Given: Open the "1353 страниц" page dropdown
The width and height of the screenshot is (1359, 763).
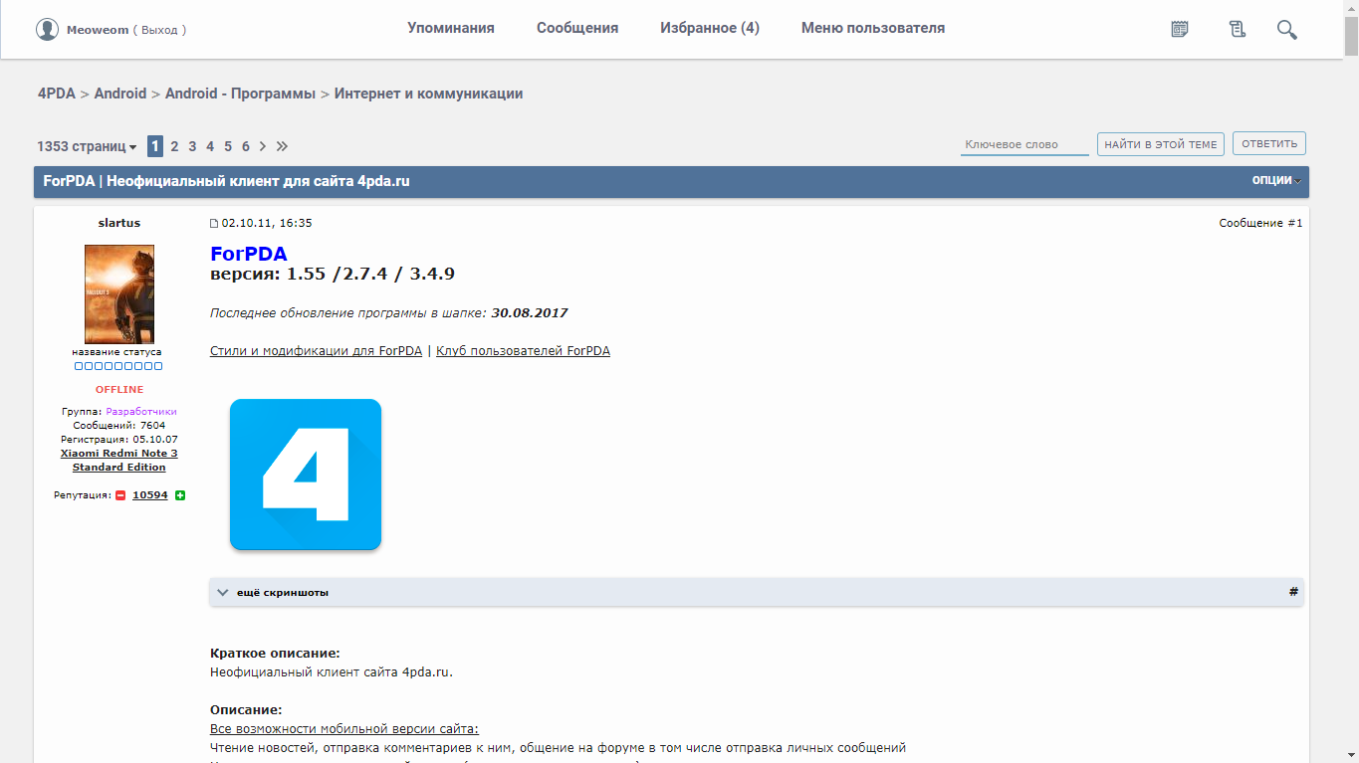Looking at the screenshot, I should pyautogui.click(x=87, y=146).
